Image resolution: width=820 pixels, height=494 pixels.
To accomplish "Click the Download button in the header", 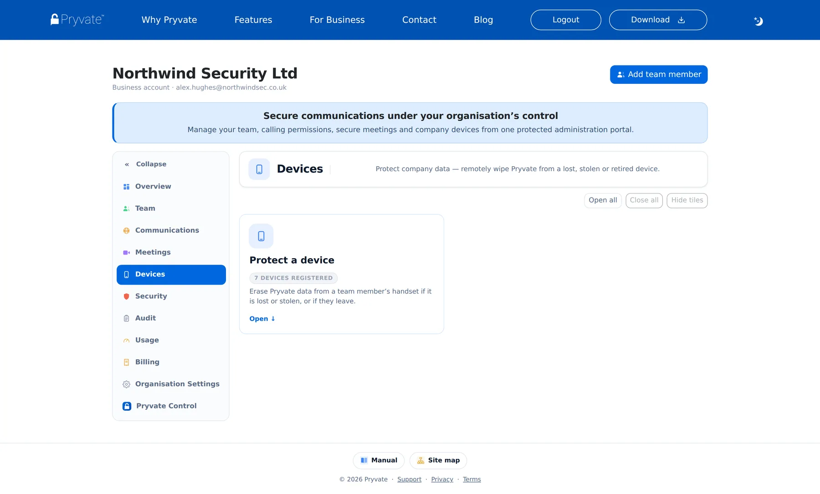I will tap(658, 20).
